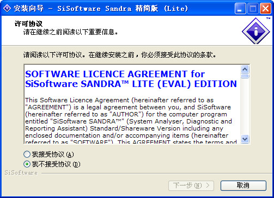Click the licence scrollbar thumb
The width and height of the screenshot is (274, 198).
click(x=245, y=76)
